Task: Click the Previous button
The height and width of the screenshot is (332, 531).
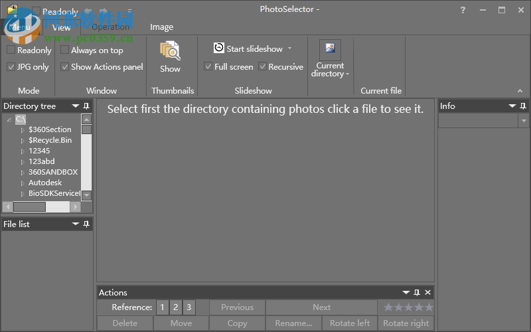Action: pyautogui.click(x=237, y=307)
